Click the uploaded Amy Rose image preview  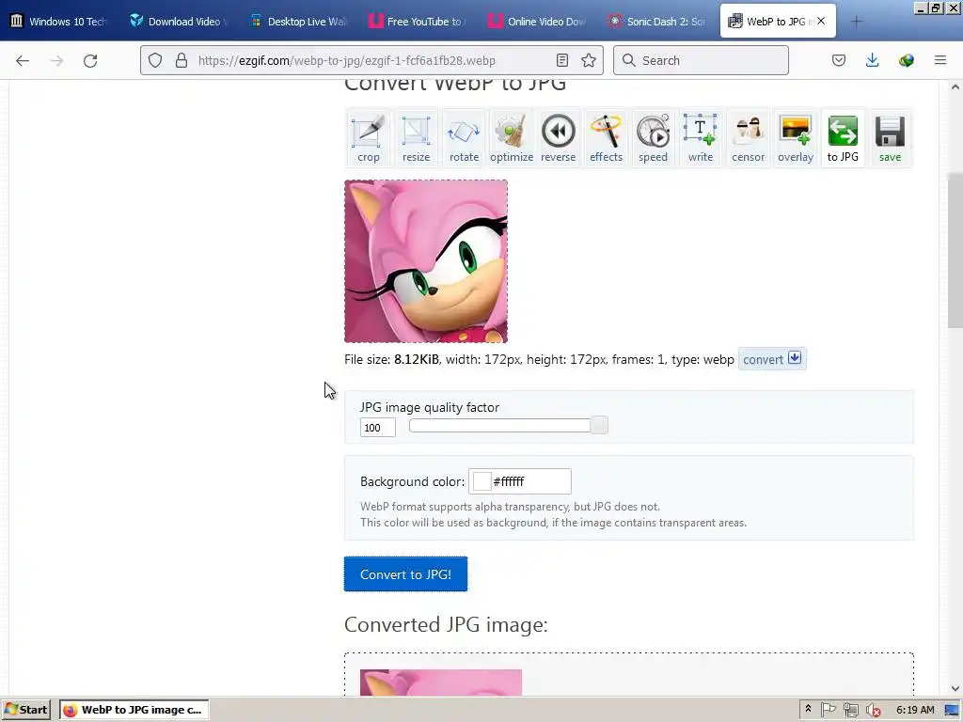(426, 261)
